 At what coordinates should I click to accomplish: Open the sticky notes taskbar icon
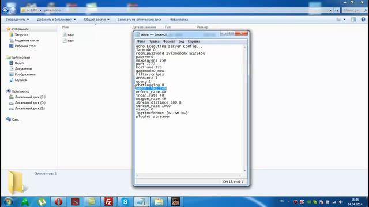92,202
